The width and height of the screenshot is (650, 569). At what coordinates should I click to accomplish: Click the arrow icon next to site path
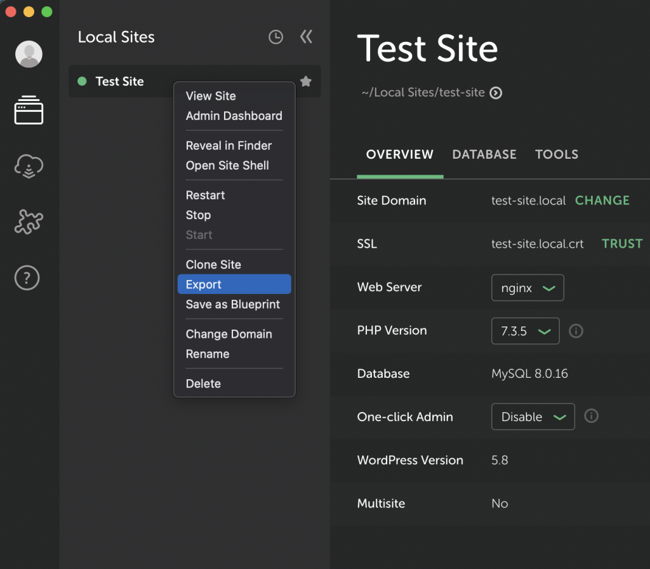pos(496,93)
